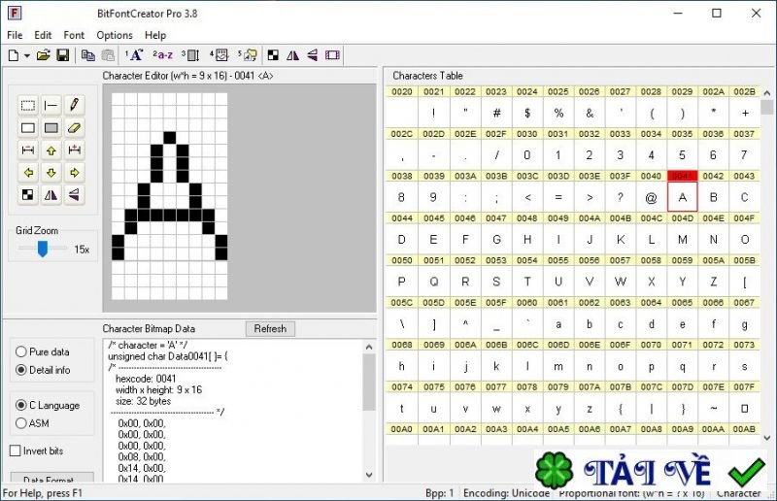This screenshot has height=501, width=777.
Task: Click the shift right arrow tool
Action: [x=74, y=173]
